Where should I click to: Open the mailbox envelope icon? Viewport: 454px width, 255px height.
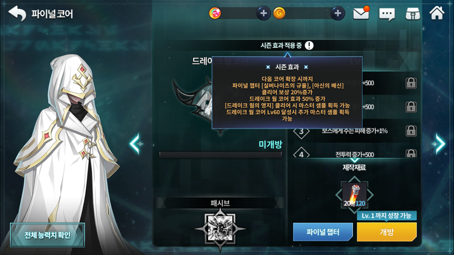coord(362,13)
